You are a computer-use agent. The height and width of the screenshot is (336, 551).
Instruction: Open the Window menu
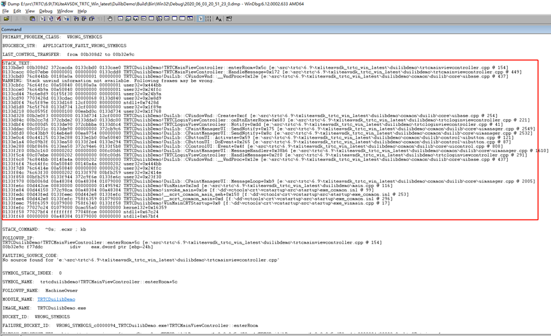click(65, 11)
